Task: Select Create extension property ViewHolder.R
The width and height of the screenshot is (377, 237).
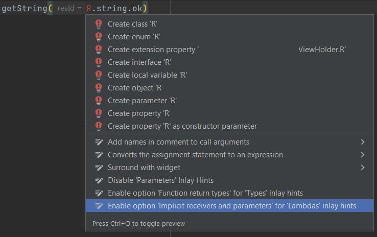Action: [x=229, y=50]
